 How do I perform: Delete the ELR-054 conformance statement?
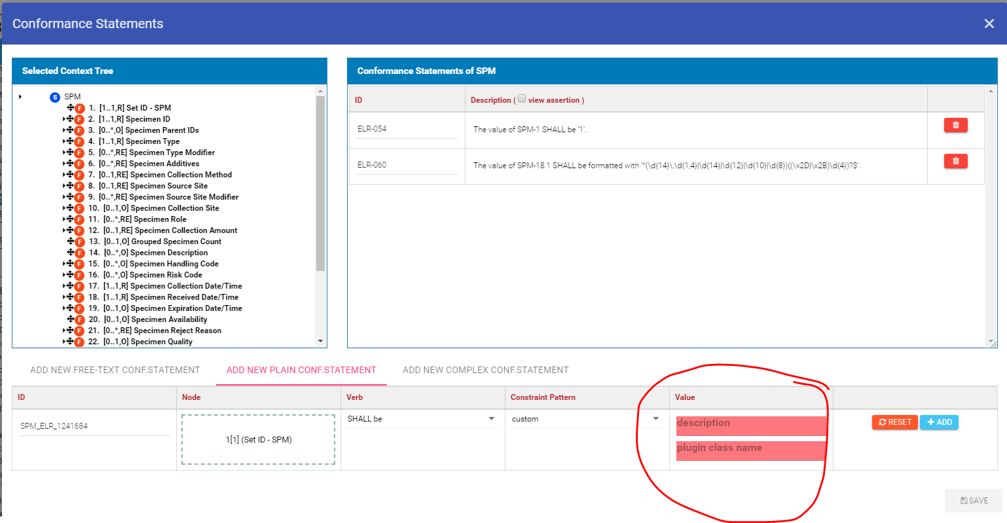tap(955, 124)
